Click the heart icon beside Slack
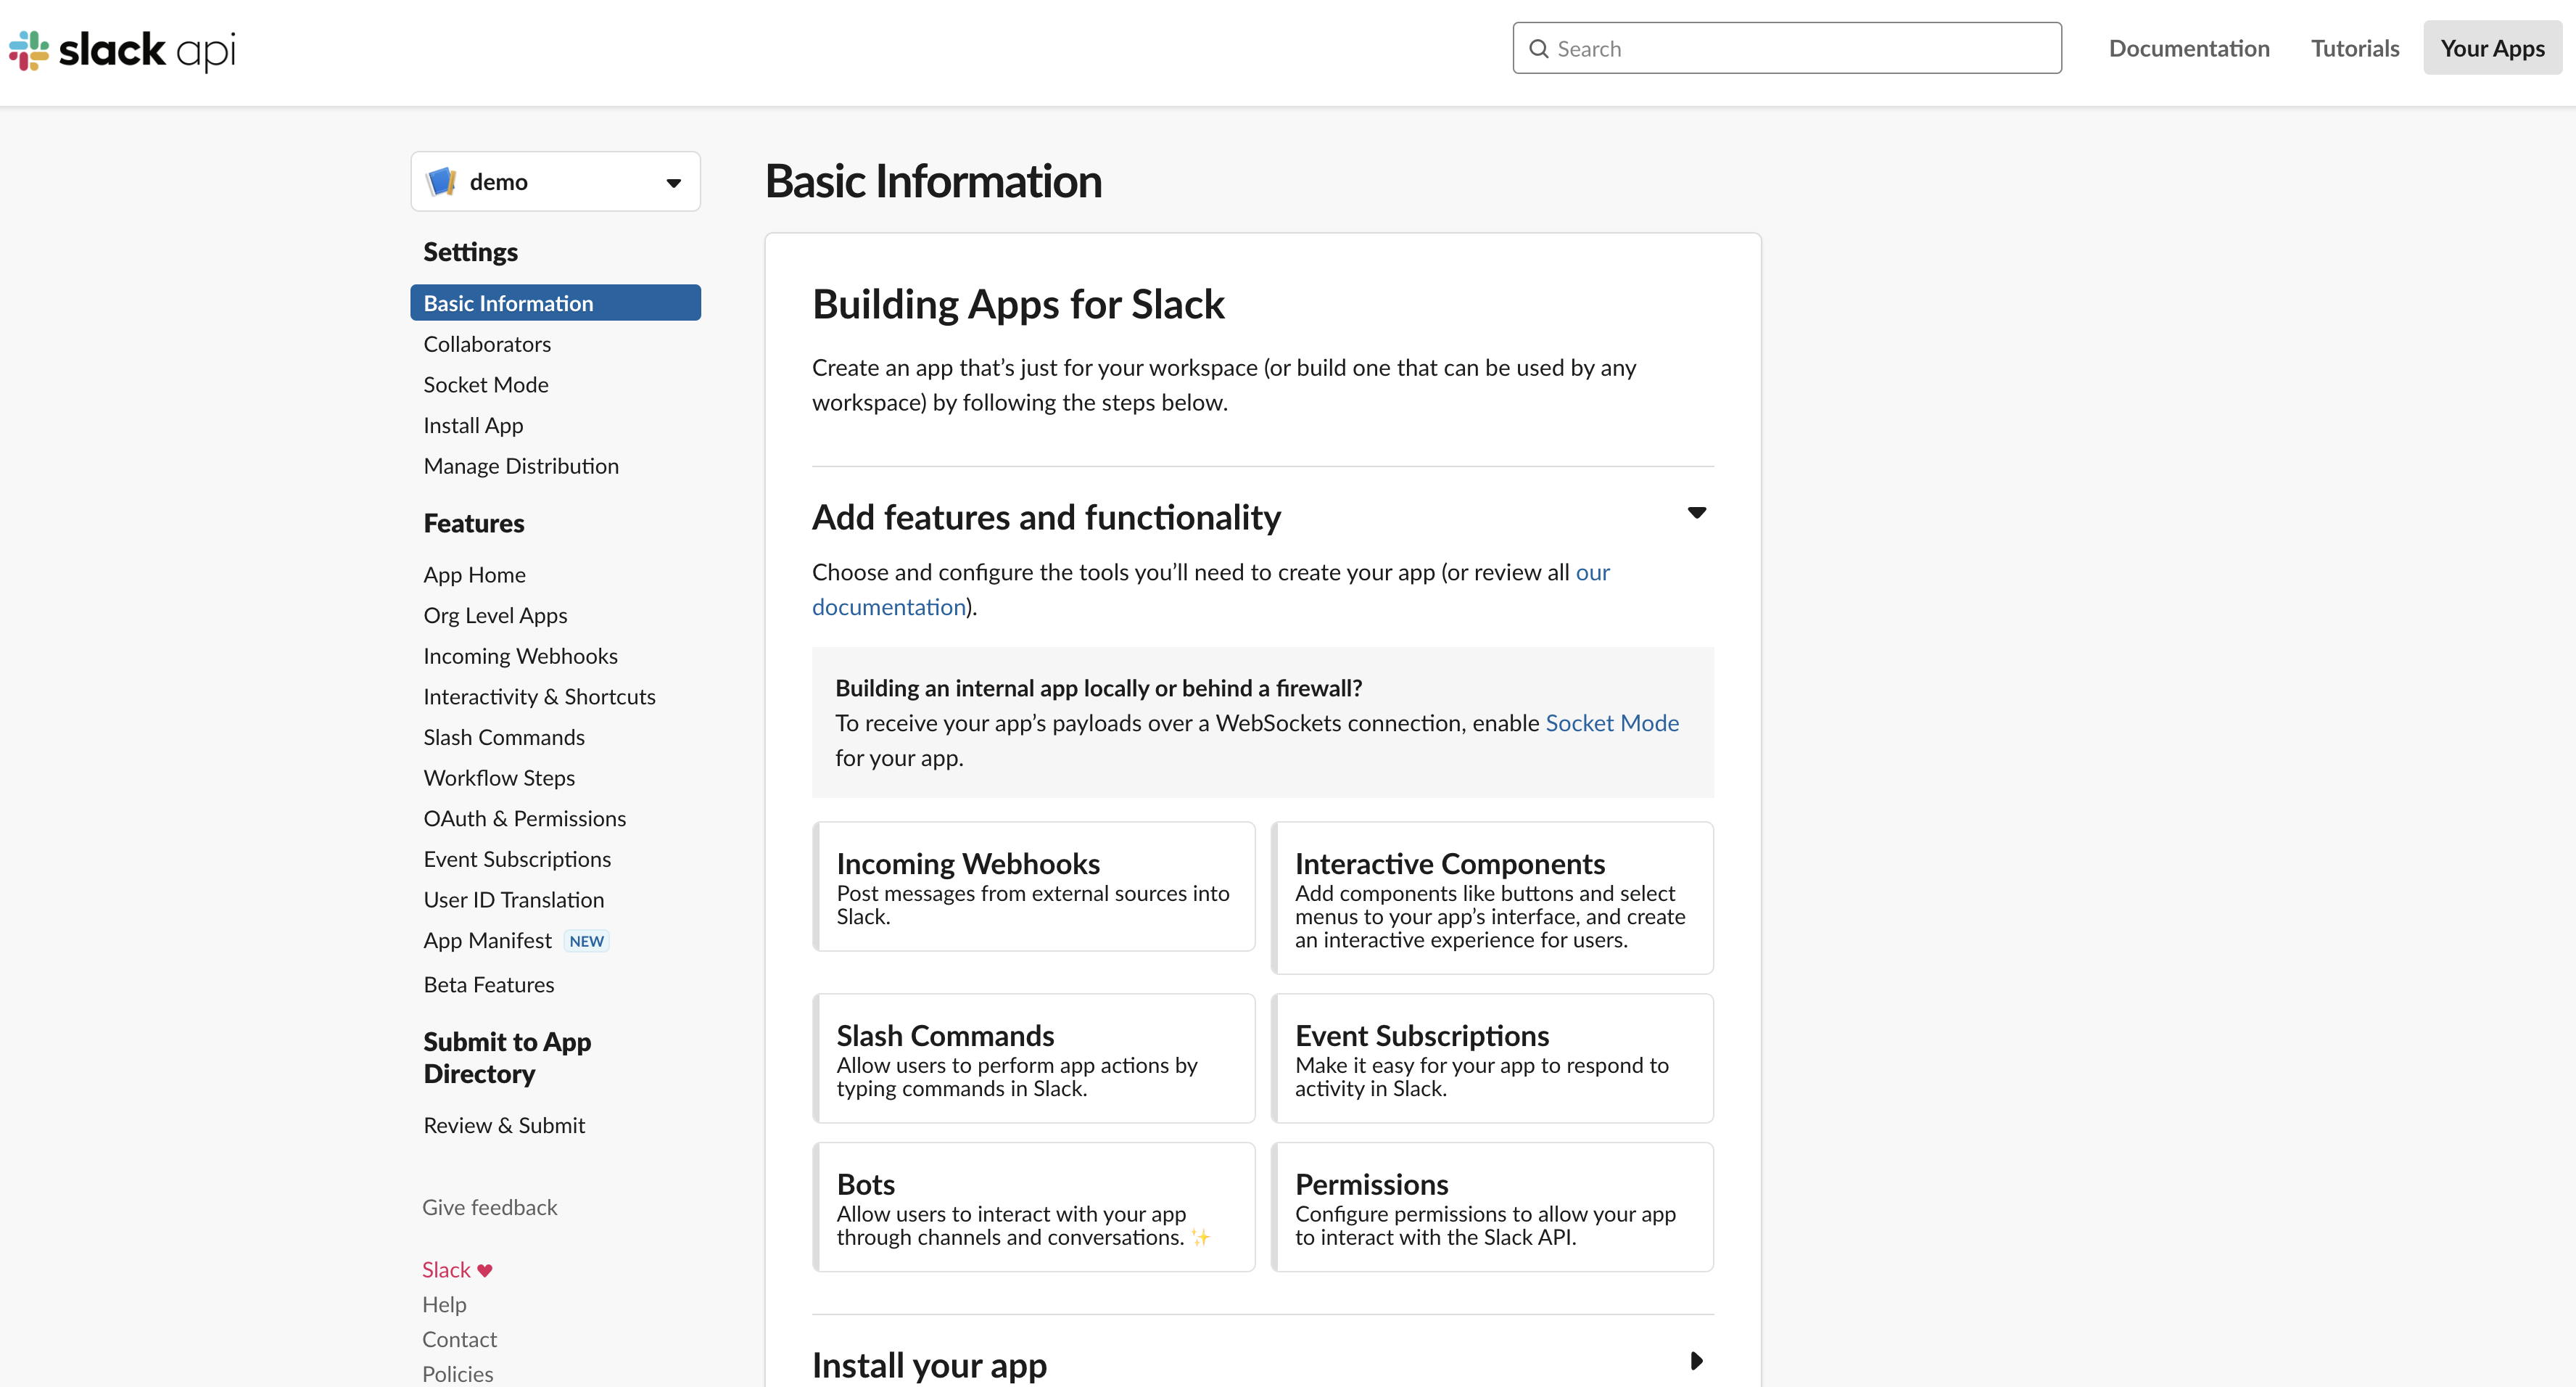Screen dimensions: 2576x1387 tap(485, 1270)
